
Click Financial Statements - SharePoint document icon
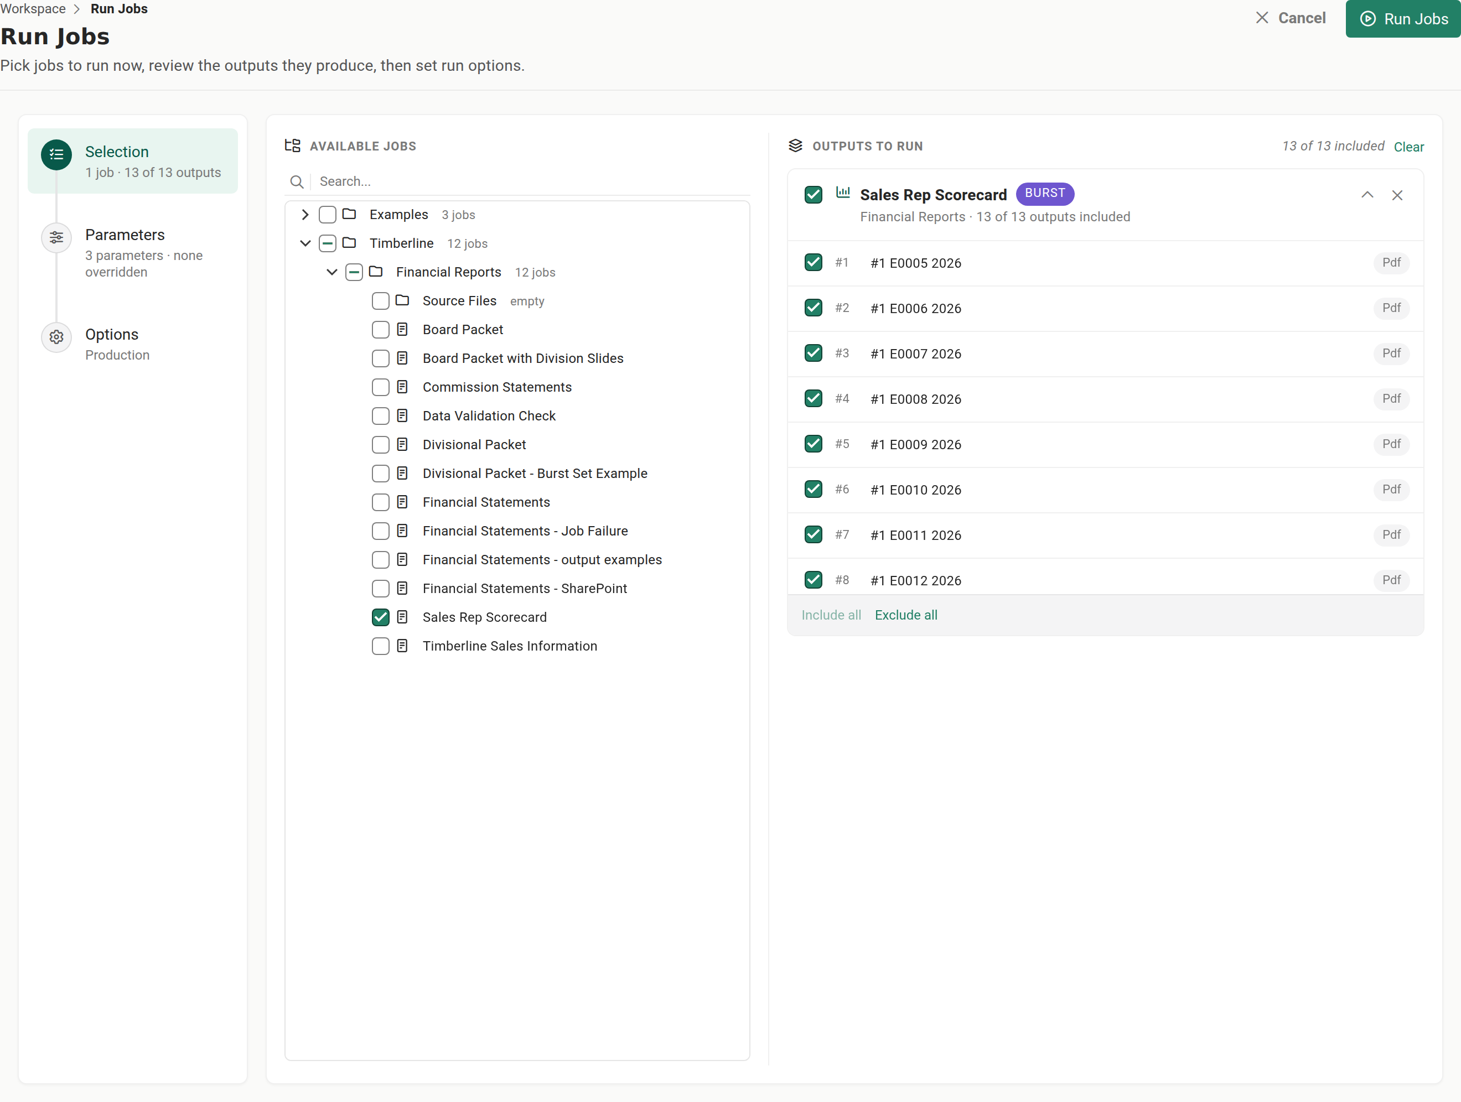point(402,588)
